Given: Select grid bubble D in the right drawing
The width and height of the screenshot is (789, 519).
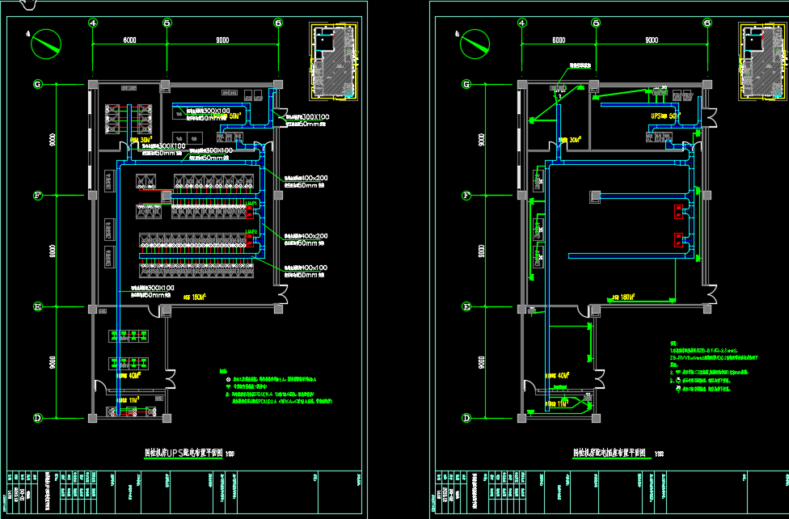Looking at the screenshot, I should (x=466, y=417).
